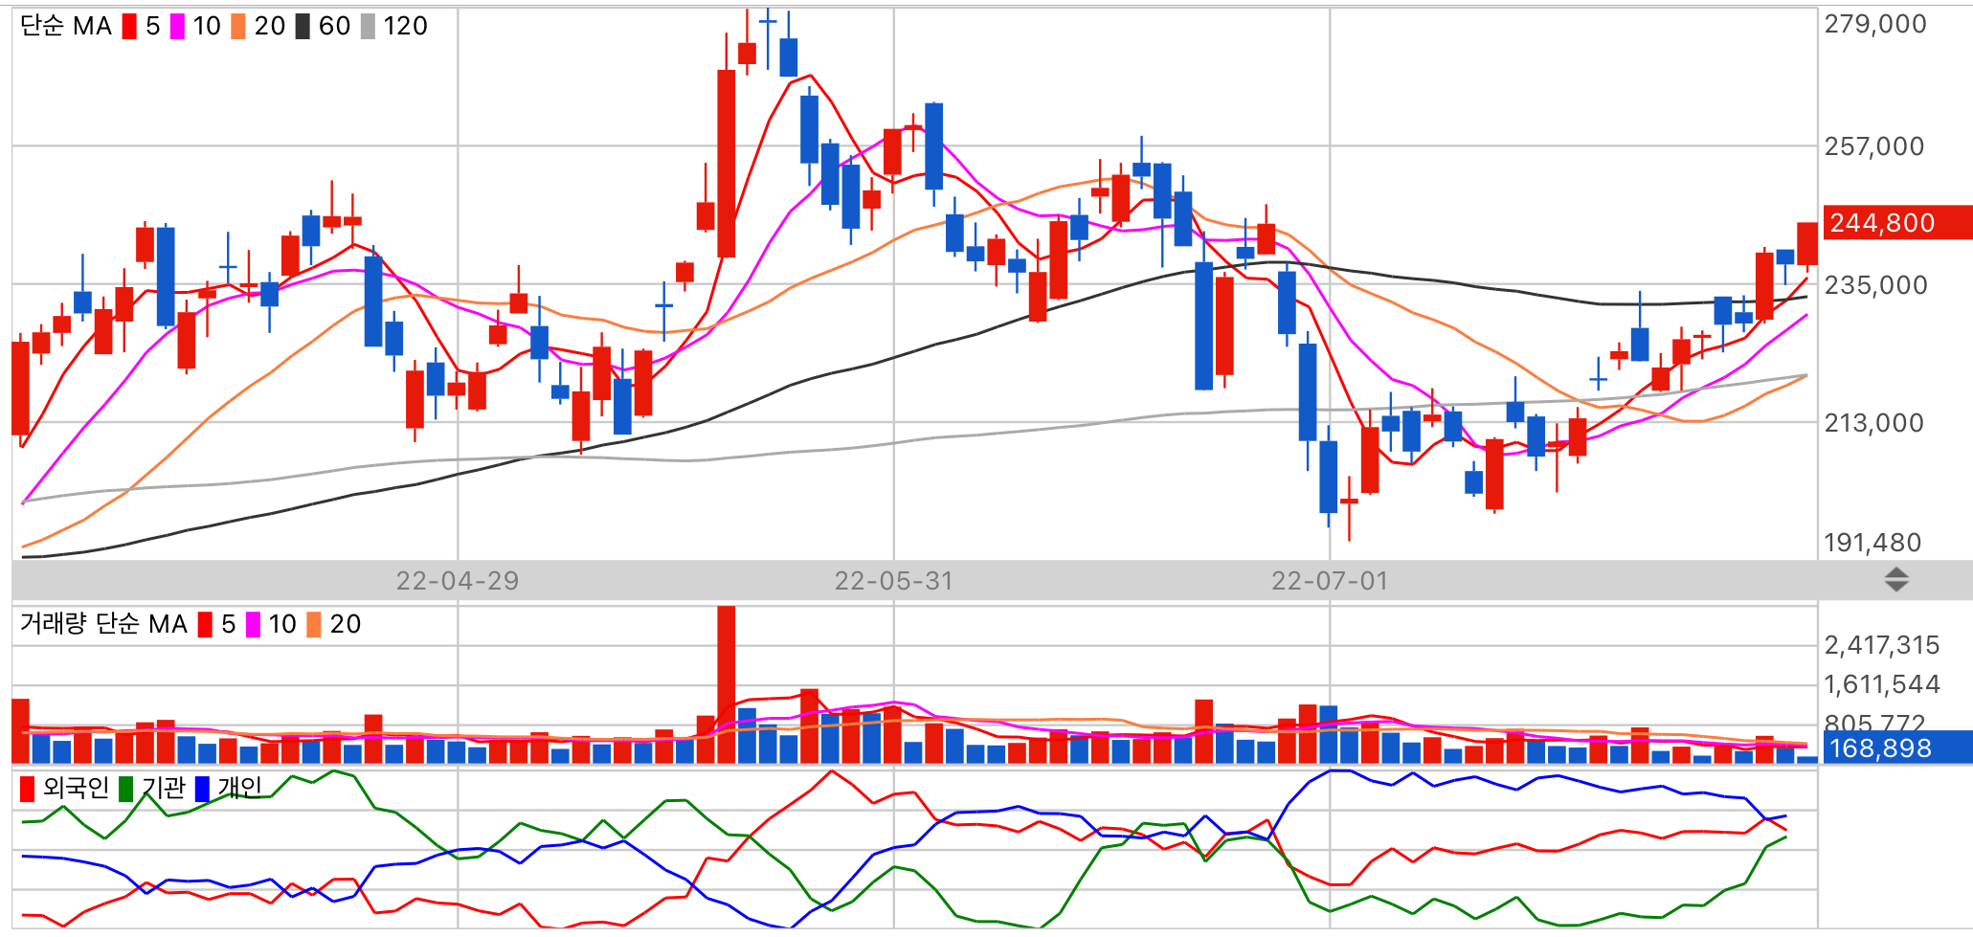Click the 외국인 investor legend text
Viewport: 1973px width, 937px height.
76,788
